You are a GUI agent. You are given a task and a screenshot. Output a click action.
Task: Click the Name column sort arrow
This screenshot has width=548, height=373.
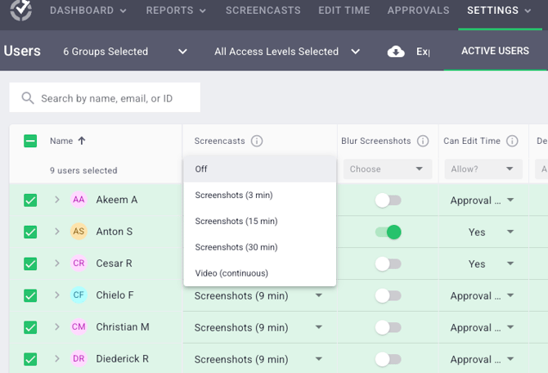point(82,141)
